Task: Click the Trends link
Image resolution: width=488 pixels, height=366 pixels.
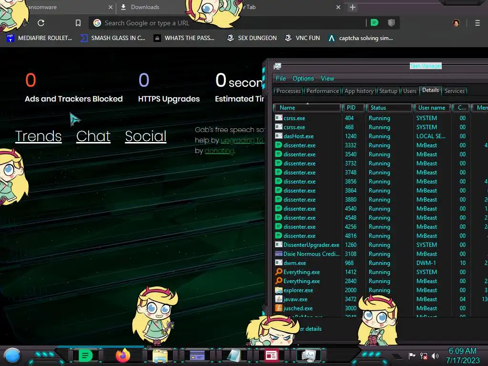Action: pos(38,136)
